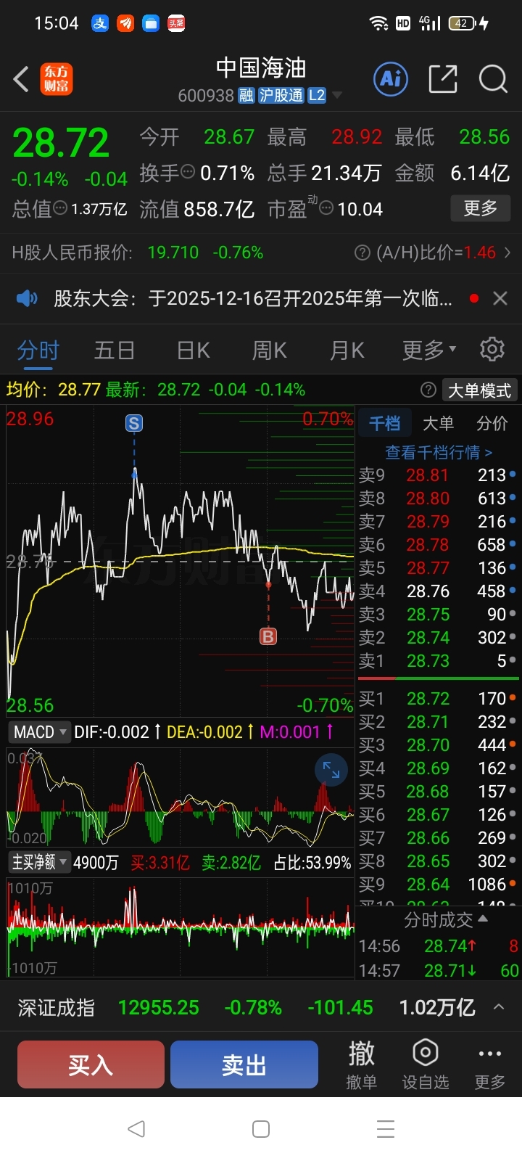The width and height of the screenshot is (522, 1161).
Task: Tap the chart settings gear icon
Action: coord(492,349)
